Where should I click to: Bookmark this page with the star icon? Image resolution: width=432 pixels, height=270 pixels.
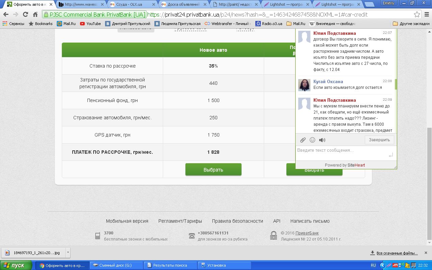pyautogui.click(x=417, y=15)
